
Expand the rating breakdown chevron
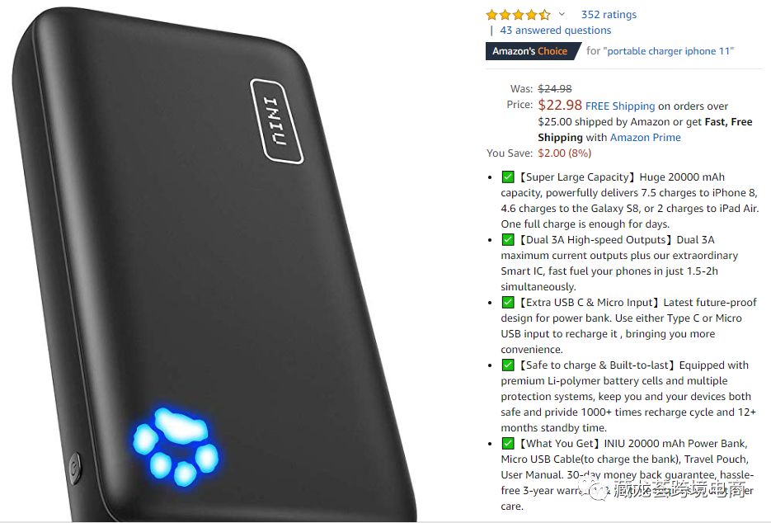click(x=562, y=14)
